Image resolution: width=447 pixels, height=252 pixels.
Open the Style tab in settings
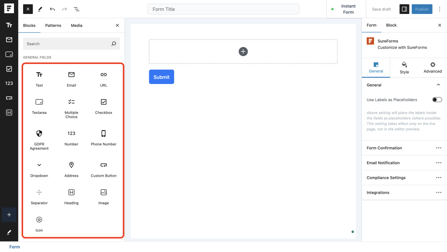[x=404, y=68]
